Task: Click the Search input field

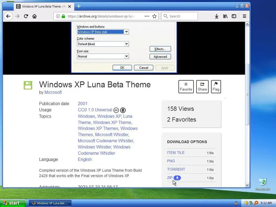Action: pyautogui.click(x=179, y=16)
